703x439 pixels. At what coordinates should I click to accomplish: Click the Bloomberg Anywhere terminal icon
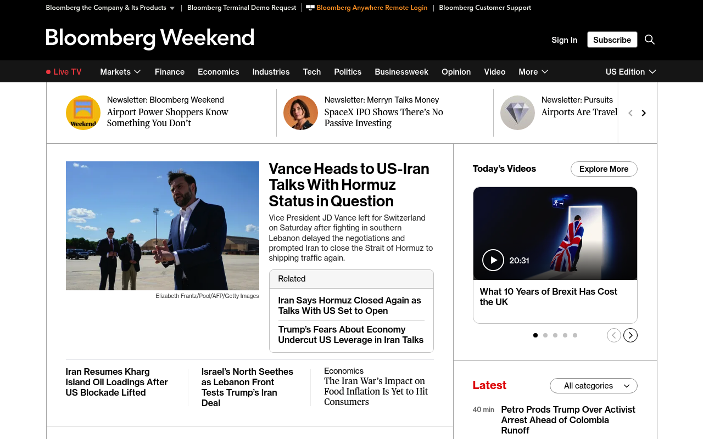coord(310,8)
